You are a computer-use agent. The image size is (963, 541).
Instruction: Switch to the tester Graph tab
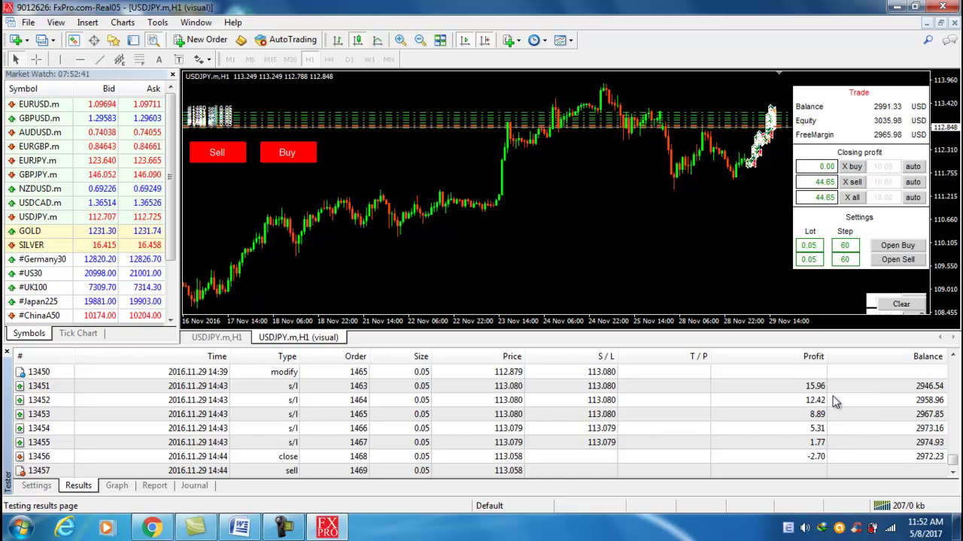coord(117,485)
